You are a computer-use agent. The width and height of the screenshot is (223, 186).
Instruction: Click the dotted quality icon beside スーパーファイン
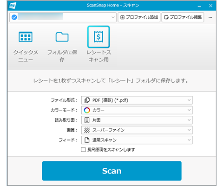click(x=87, y=130)
